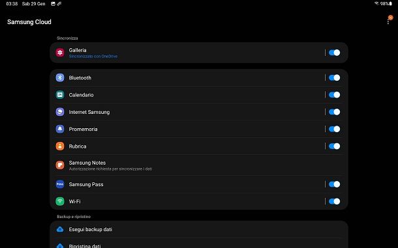The image size is (398, 248).
Task: Switch off Internet Samsung sync
Action: tap(334, 112)
